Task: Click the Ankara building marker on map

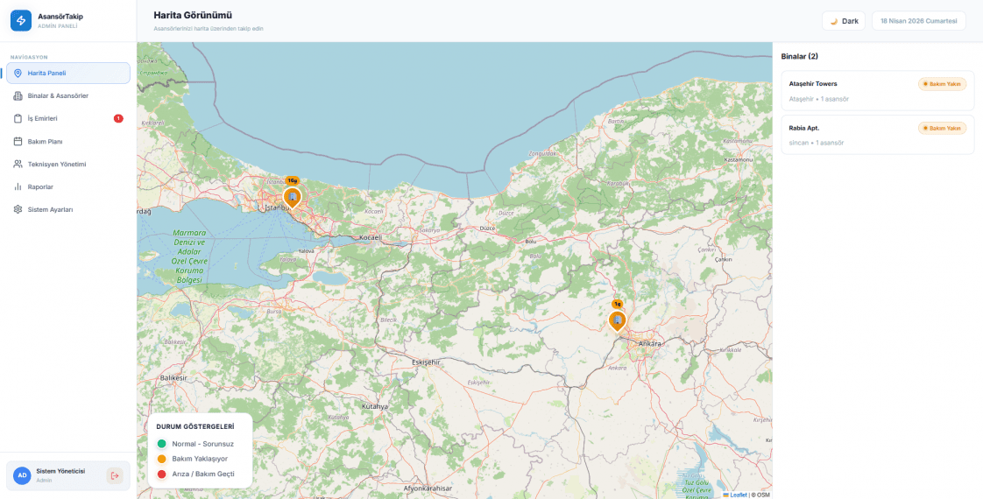Action: (618, 321)
